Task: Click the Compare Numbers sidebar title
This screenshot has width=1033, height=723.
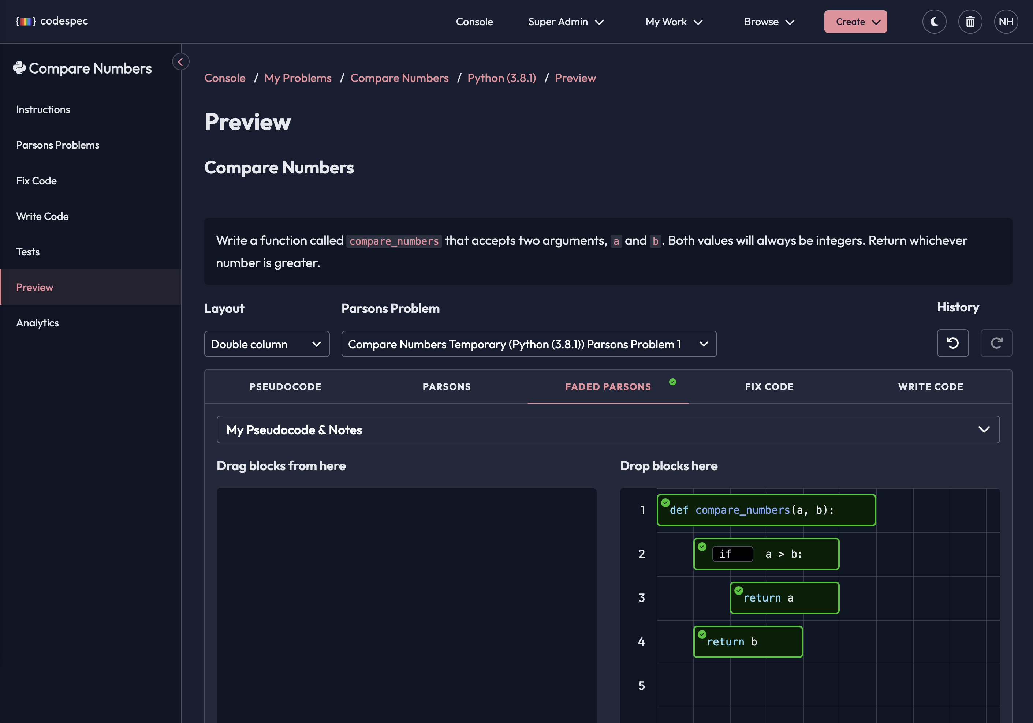Action: (90, 68)
